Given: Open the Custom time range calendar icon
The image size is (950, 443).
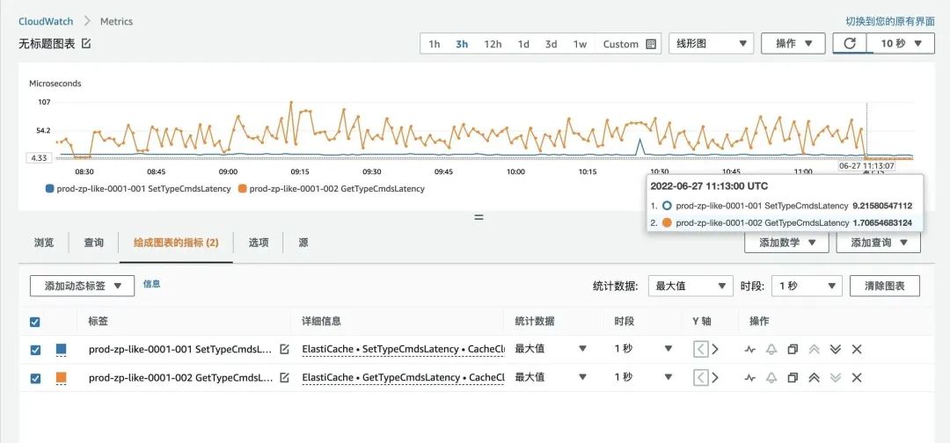Looking at the screenshot, I should click(x=651, y=44).
